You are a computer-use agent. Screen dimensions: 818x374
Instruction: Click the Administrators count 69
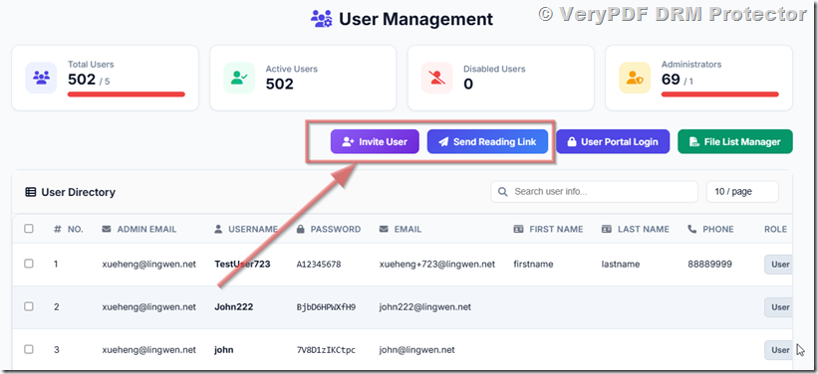[671, 80]
